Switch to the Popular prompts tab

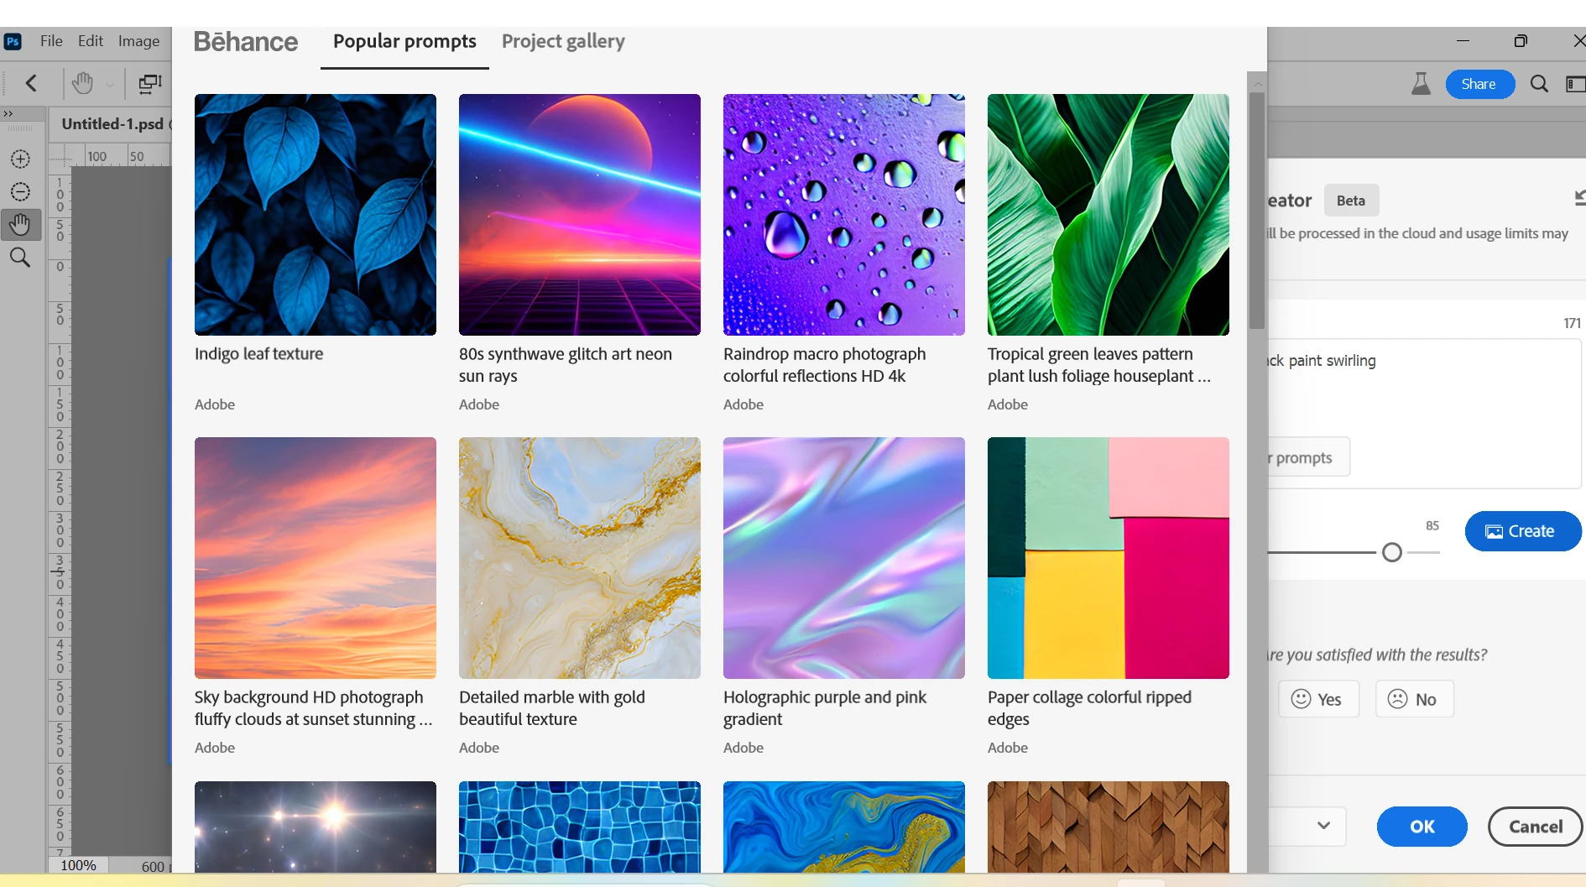[x=404, y=41]
